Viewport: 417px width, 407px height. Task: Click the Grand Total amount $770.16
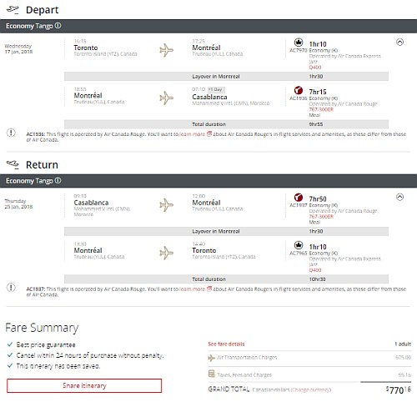tap(398, 389)
